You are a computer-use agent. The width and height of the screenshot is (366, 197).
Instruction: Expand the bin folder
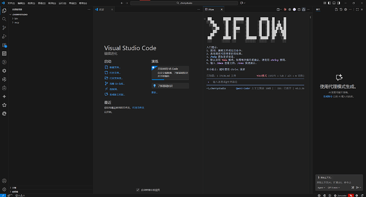(16, 19)
